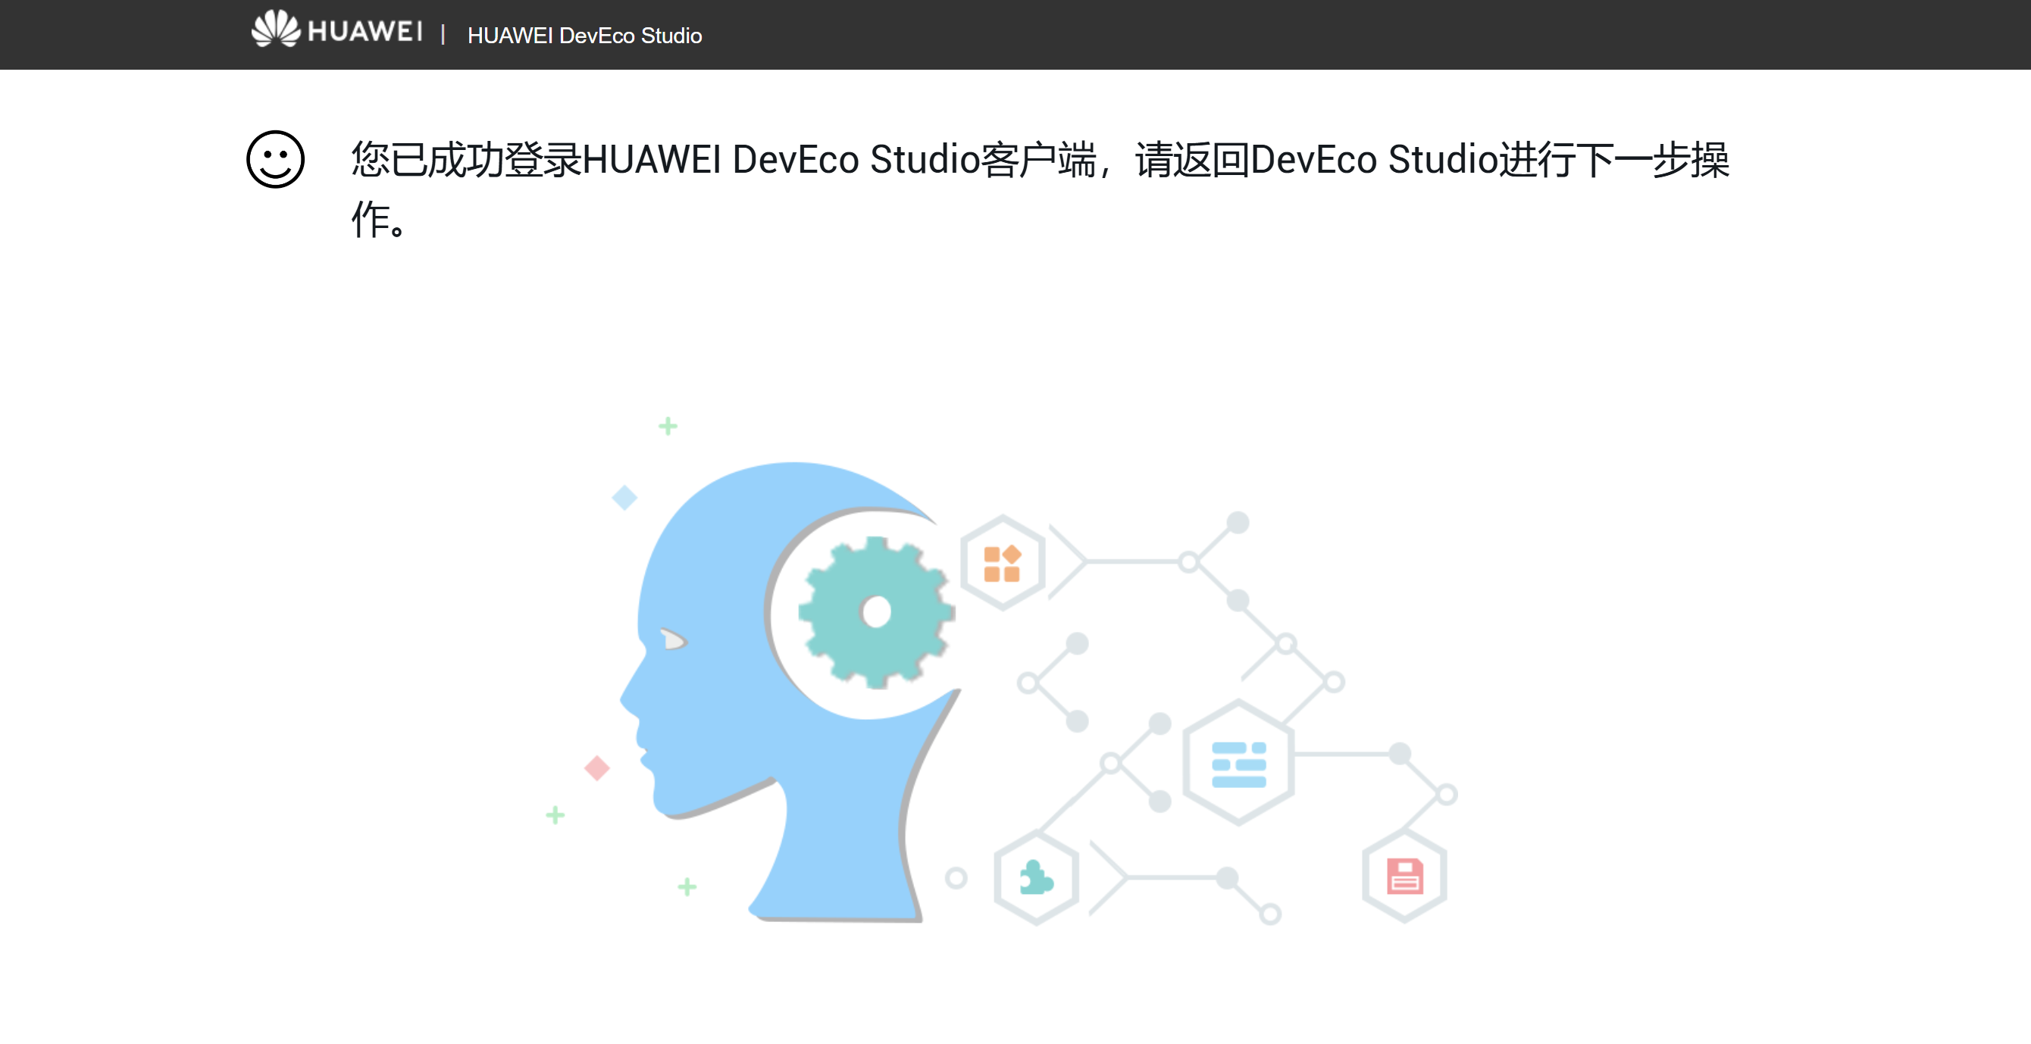Click the blue head silhouette illustration
Screen dimensions: 2031x1044
(788, 692)
